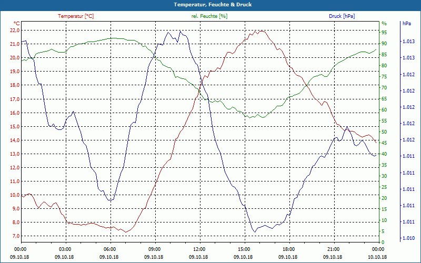Click the '70' humidity axis value
421x263 pixels.
pyautogui.click(x=384, y=88)
